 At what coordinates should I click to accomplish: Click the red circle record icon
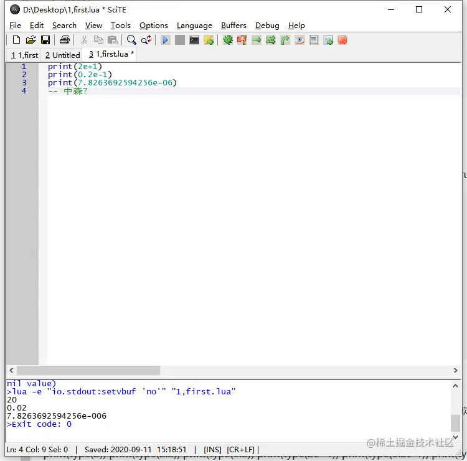point(342,40)
